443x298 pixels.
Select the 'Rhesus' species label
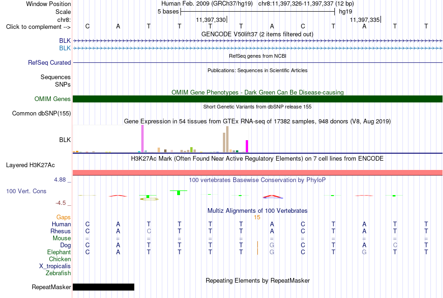pyautogui.click(x=61, y=231)
